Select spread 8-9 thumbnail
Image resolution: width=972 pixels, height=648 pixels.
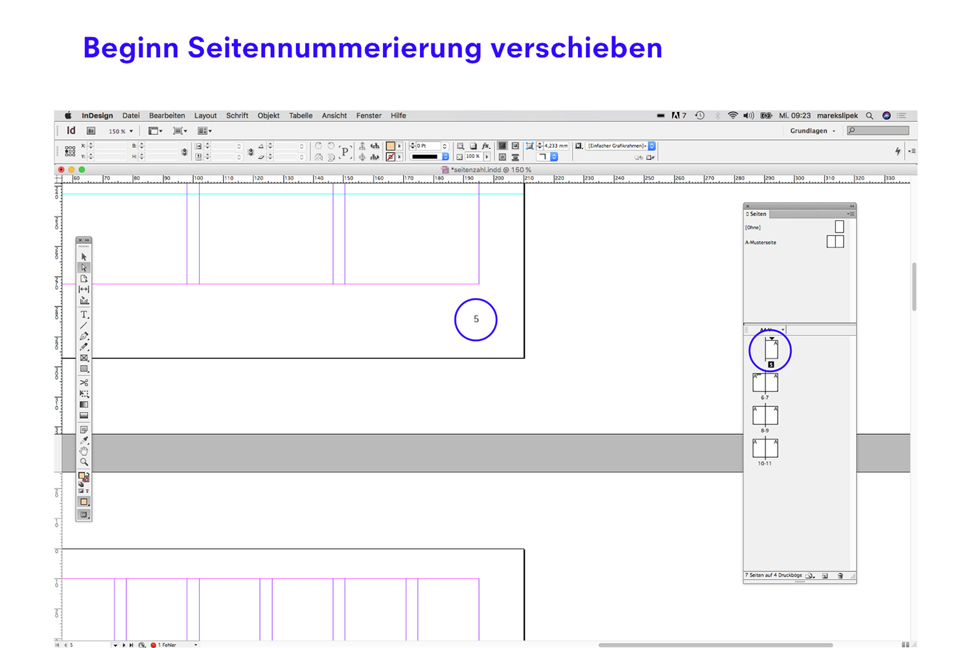click(x=765, y=415)
